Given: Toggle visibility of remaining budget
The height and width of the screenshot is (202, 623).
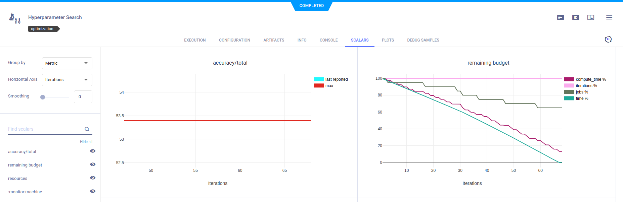Looking at the screenshot, I should coord(93,164).
